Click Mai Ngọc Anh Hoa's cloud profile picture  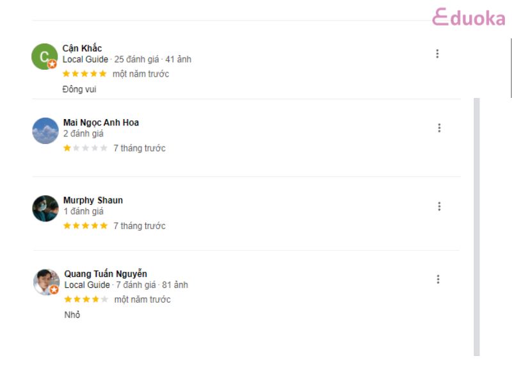coord(45,131)
